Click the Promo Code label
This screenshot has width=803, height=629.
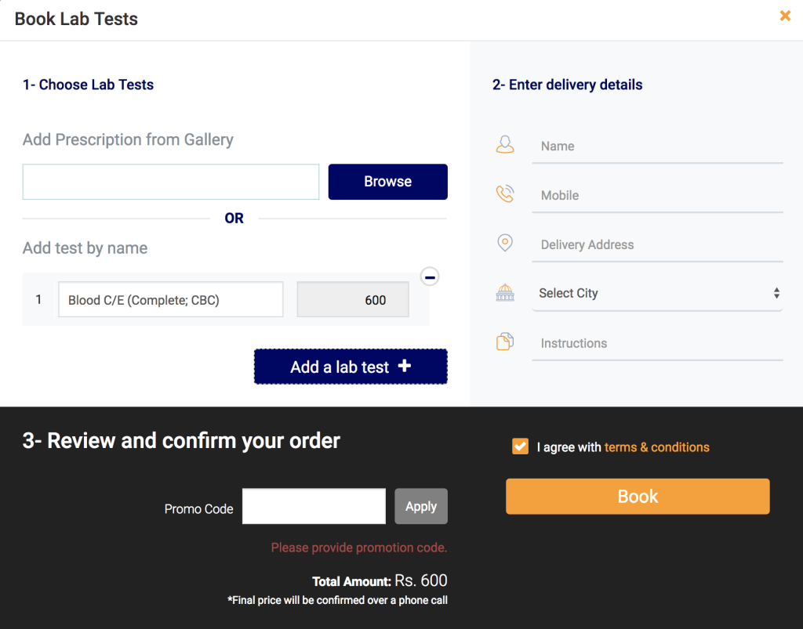pos(198,509)
